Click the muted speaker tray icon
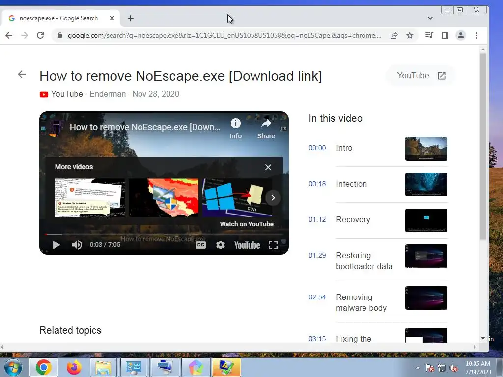This screenshot has width=503, height=377. (453, 368)
